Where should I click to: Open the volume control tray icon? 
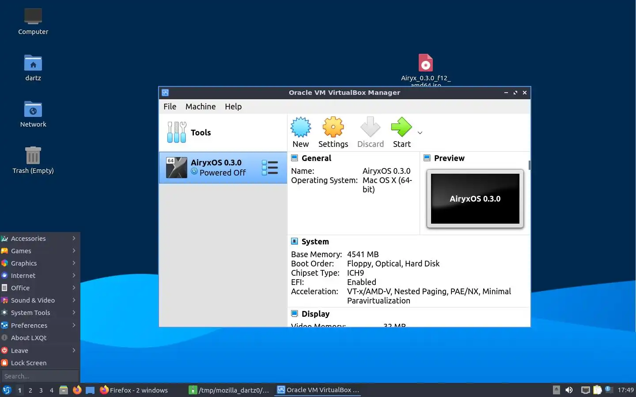click(569, 390)
